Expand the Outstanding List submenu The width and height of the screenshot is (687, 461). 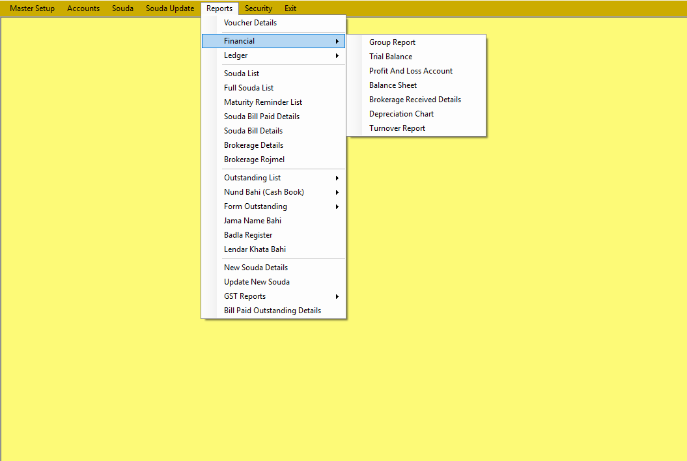pyautogui.click(x=273, y=178)
